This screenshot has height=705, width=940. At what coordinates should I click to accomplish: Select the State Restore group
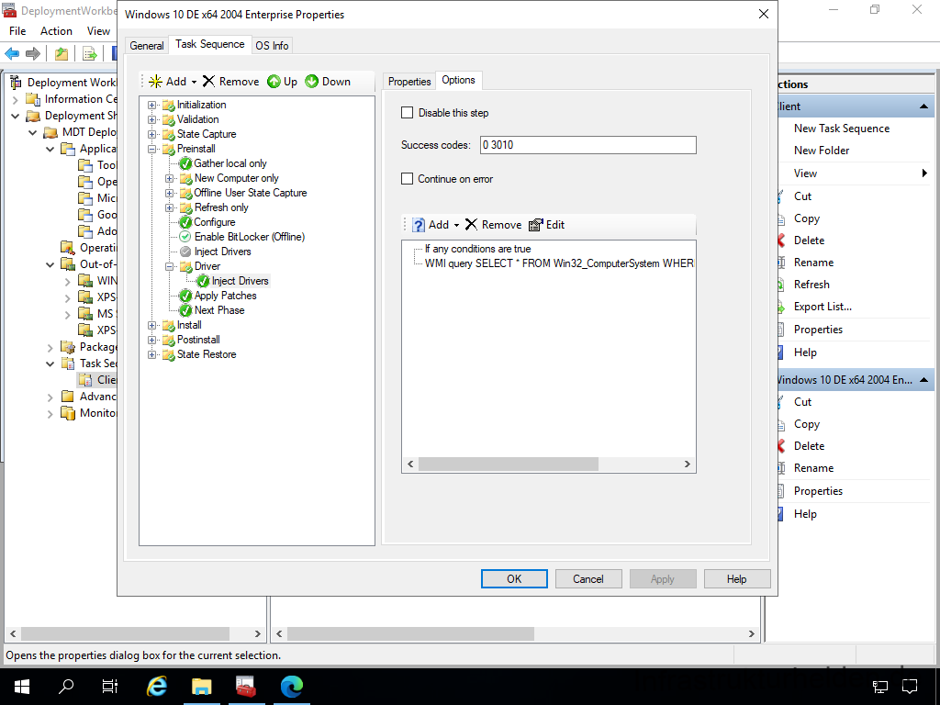(207, 354)
